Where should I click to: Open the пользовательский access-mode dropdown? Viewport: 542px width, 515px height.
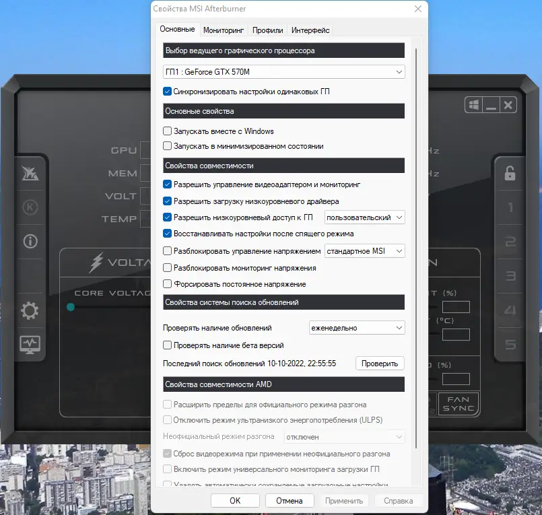pyautogui.click(x=365, y=217)
